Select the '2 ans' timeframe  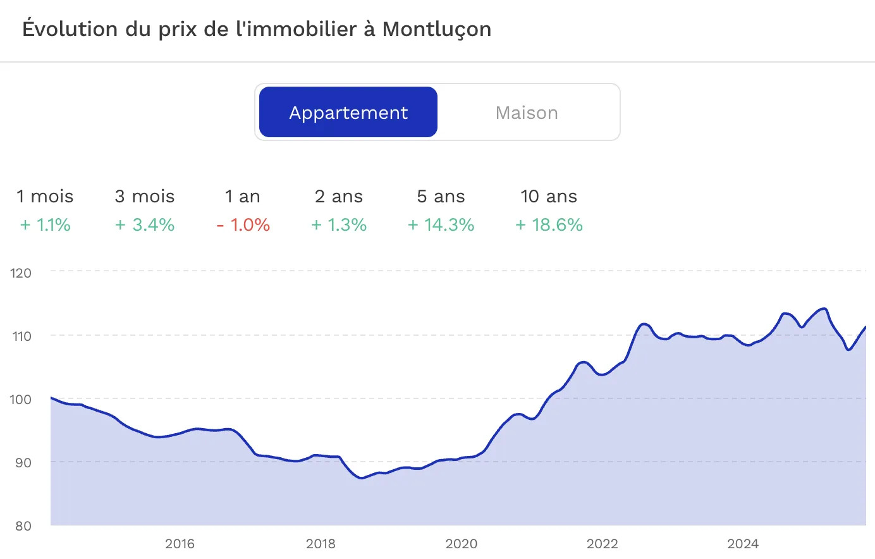click(339, 196)
